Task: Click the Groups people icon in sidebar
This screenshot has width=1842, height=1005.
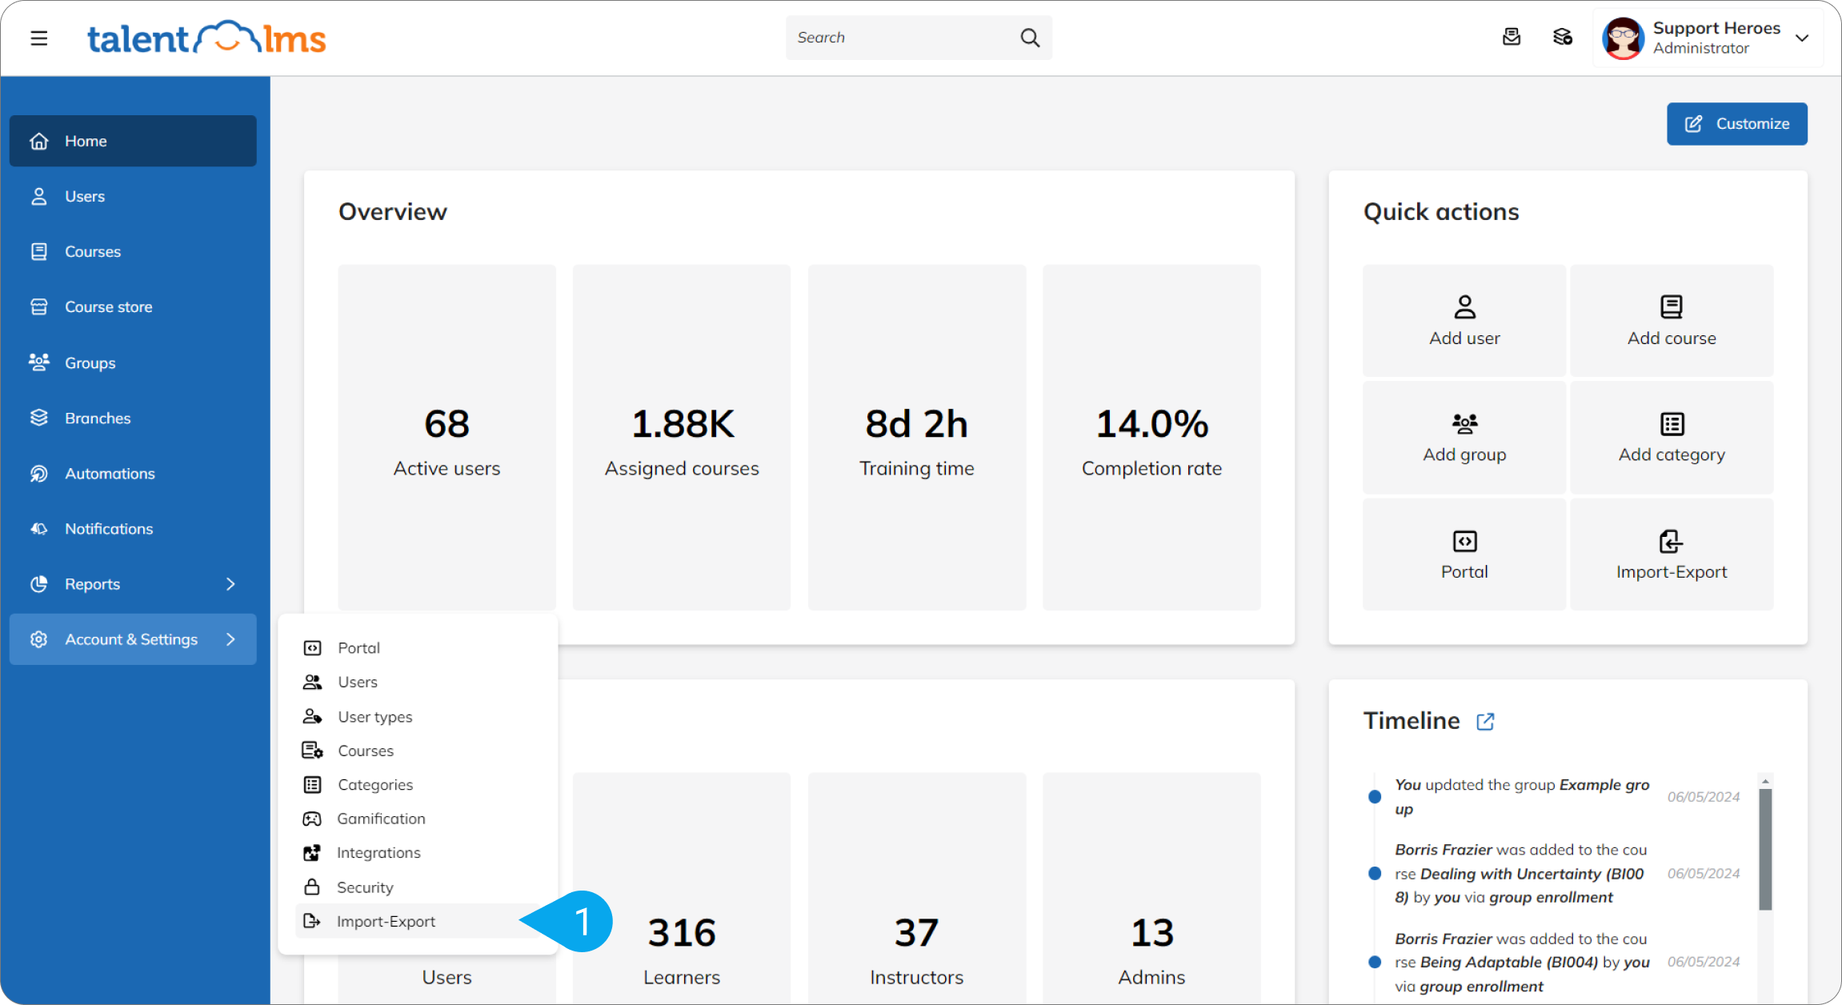Action: pos(38,362)
